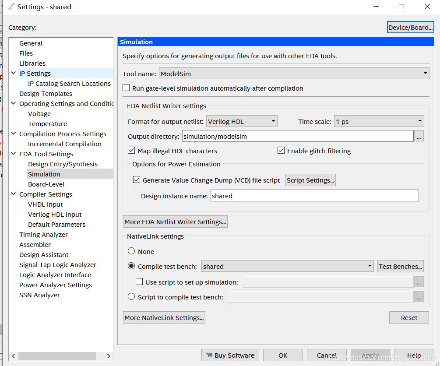440x366 pixels.
Task: Collapse the Compiler Settings node
Action: [13, 194]
